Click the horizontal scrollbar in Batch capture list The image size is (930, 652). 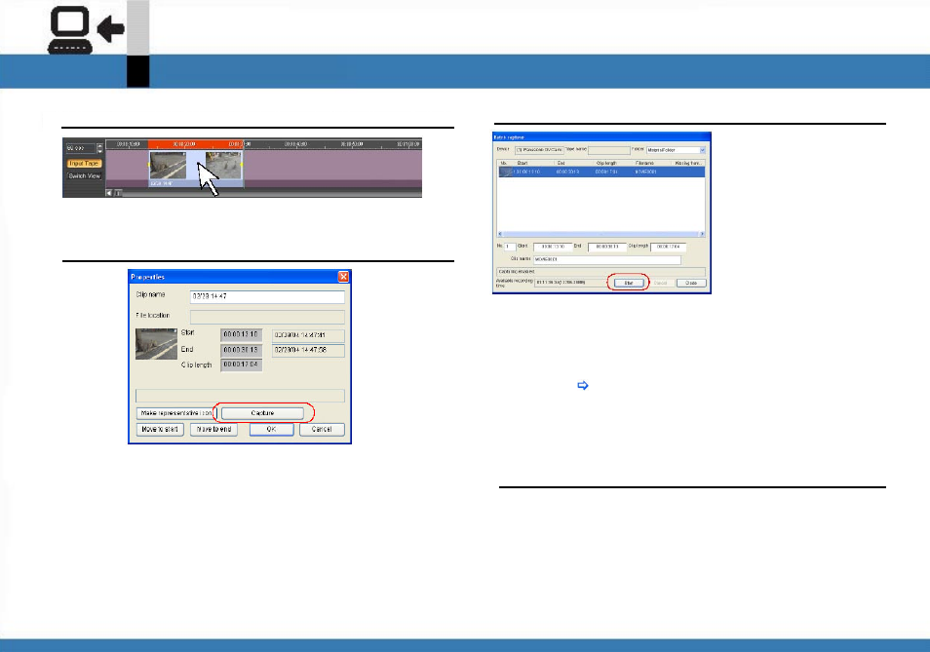tap(601, 234)
